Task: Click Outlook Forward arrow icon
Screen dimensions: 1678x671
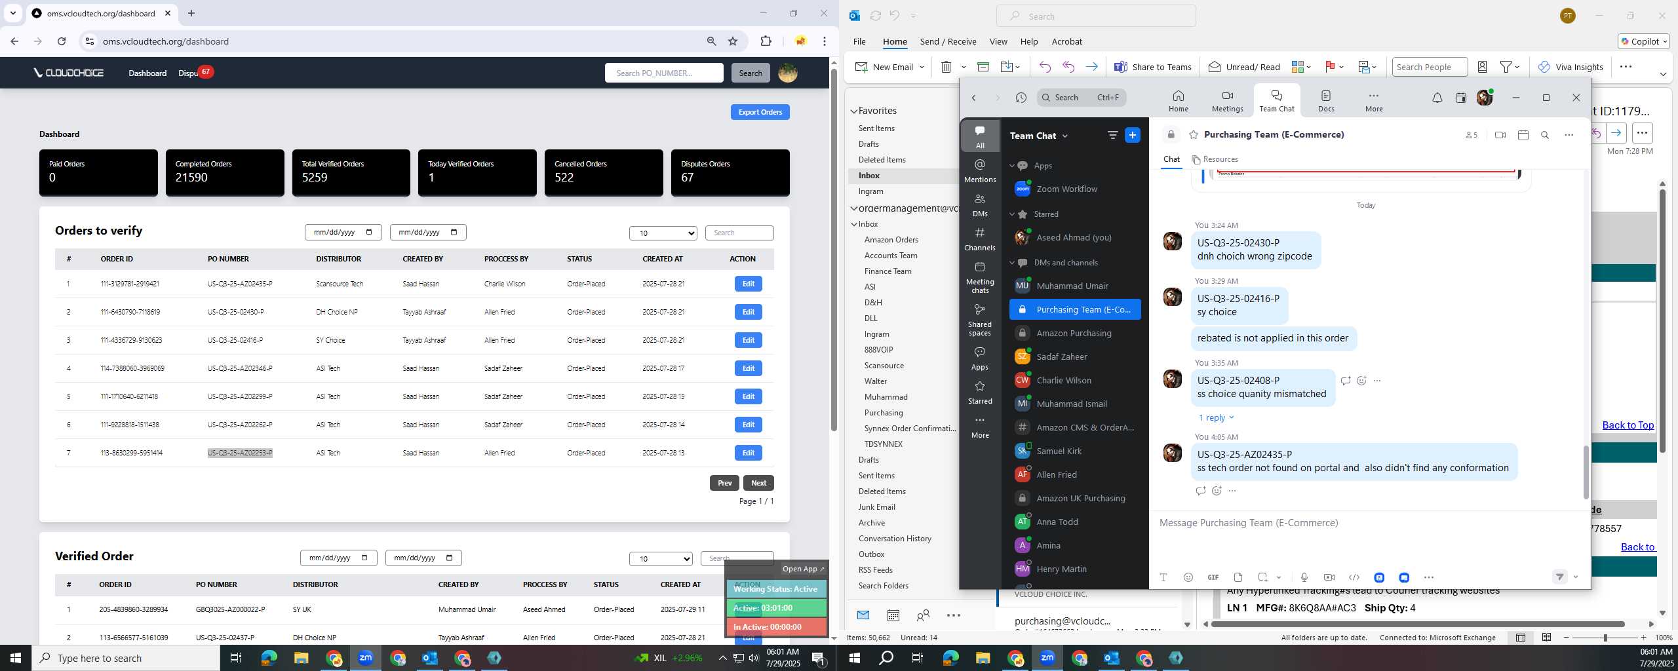Action: pyautogui.click(x=1092, y=67)
